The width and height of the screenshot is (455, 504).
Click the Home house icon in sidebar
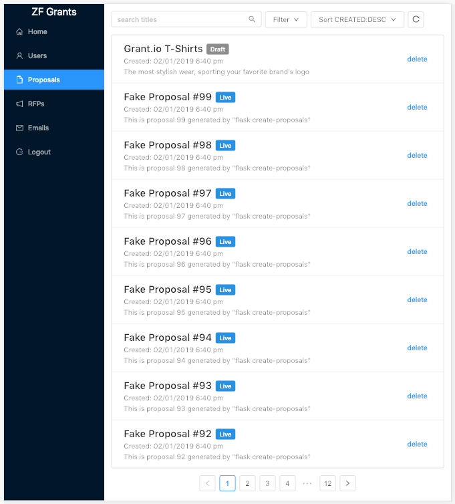tap(19, 31)
